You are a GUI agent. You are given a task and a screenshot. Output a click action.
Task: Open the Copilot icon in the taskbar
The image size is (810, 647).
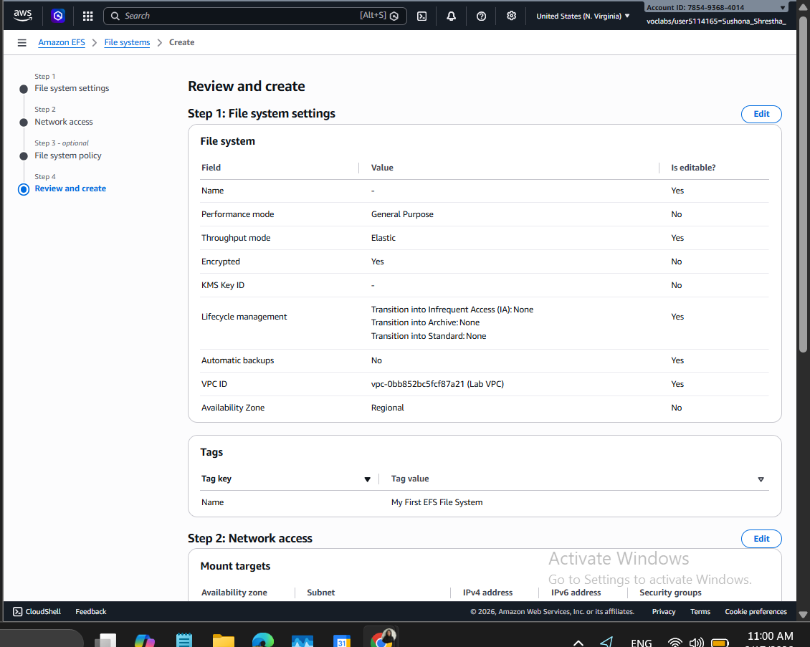[x=145, y=641]
